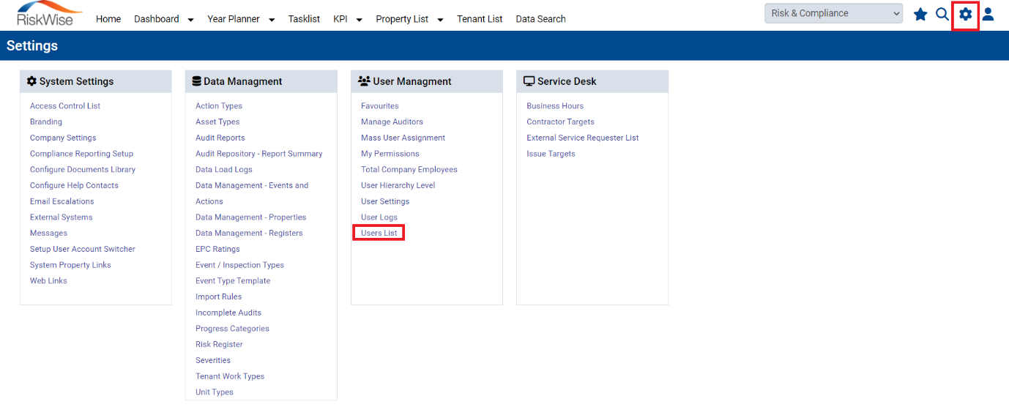Open Tenant List in the top menu
Viewport: 1009px width, 407px height.
(480, 19)
